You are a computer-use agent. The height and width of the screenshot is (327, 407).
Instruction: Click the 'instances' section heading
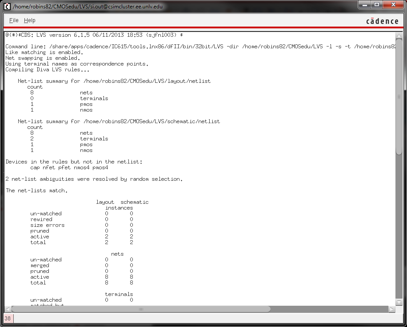tap(119, 208)
